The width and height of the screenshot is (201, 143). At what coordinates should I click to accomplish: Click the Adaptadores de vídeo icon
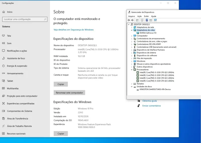pos(135,30)
